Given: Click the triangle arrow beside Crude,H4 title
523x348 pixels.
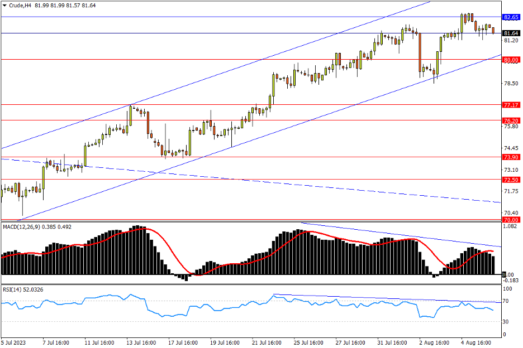Looking at the screenshot, I should (4, 6).
